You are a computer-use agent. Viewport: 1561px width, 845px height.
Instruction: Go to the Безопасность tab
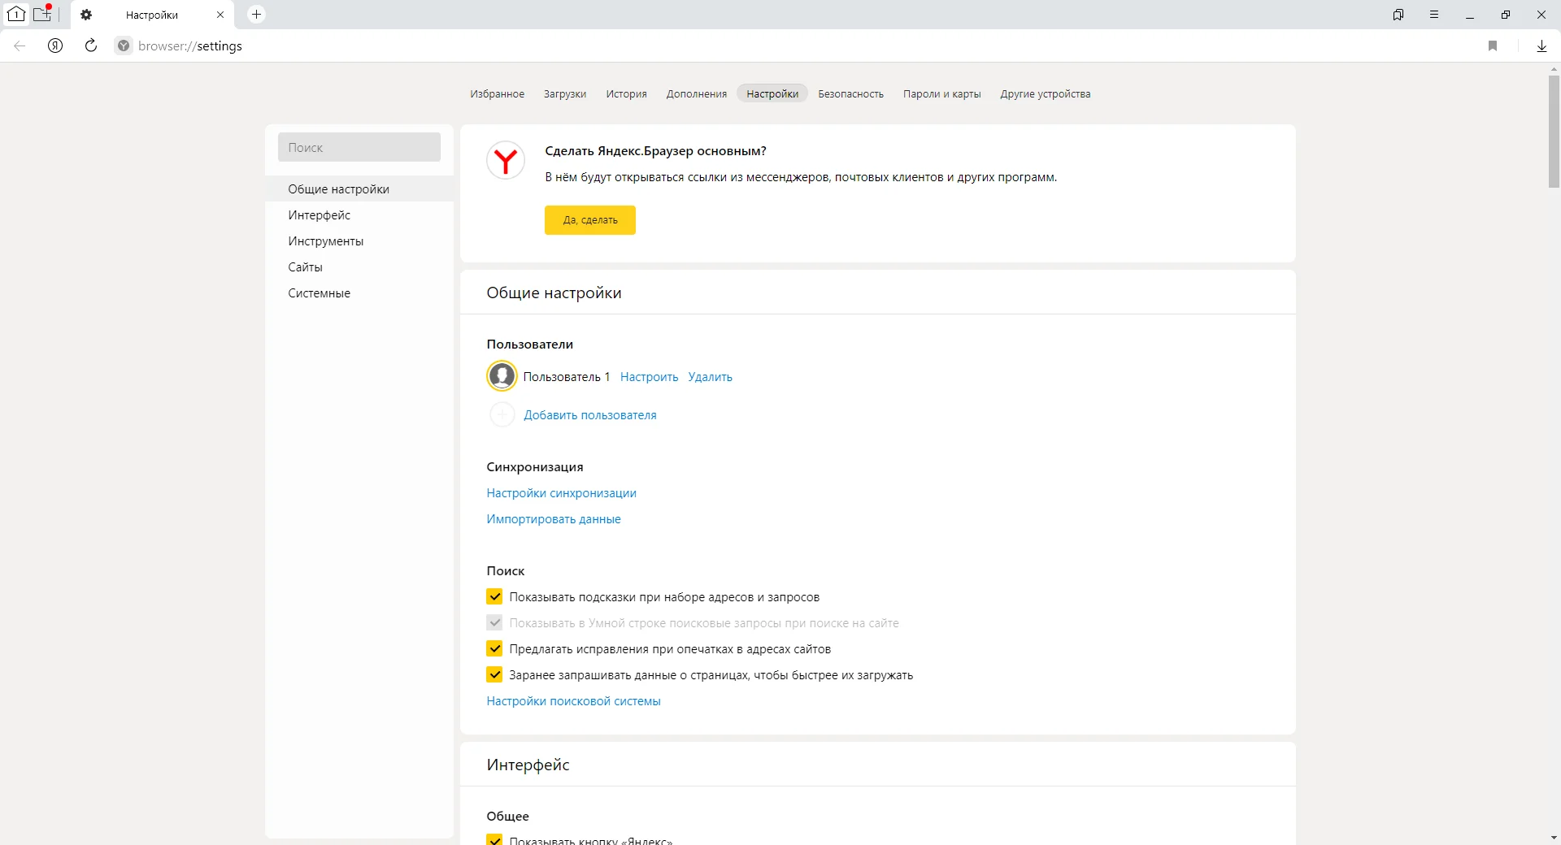(850, 93)
